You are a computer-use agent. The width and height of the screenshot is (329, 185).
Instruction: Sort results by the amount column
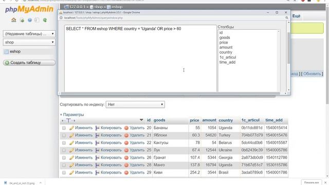209,120
